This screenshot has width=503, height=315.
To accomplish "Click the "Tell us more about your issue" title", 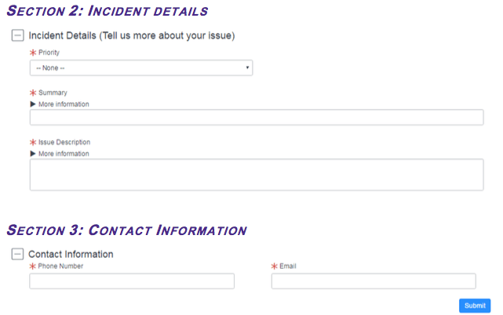I will (x=166, y=35).
